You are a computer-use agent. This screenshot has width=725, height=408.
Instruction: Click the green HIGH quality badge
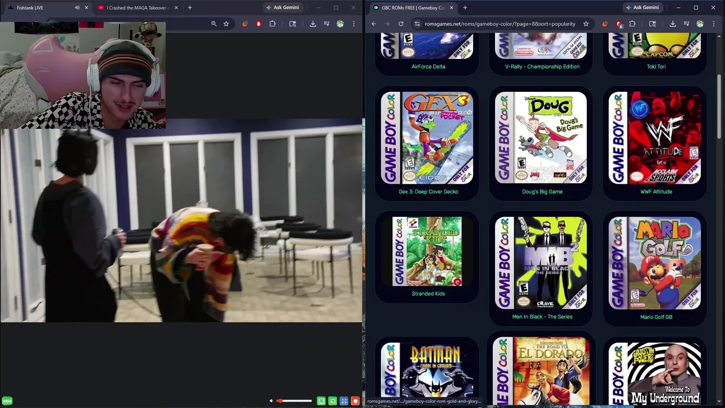(7, 401)
